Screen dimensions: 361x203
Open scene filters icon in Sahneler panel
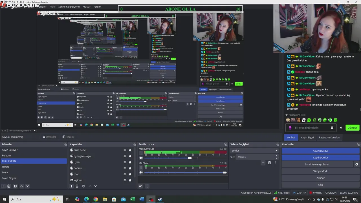click(15, 186)
